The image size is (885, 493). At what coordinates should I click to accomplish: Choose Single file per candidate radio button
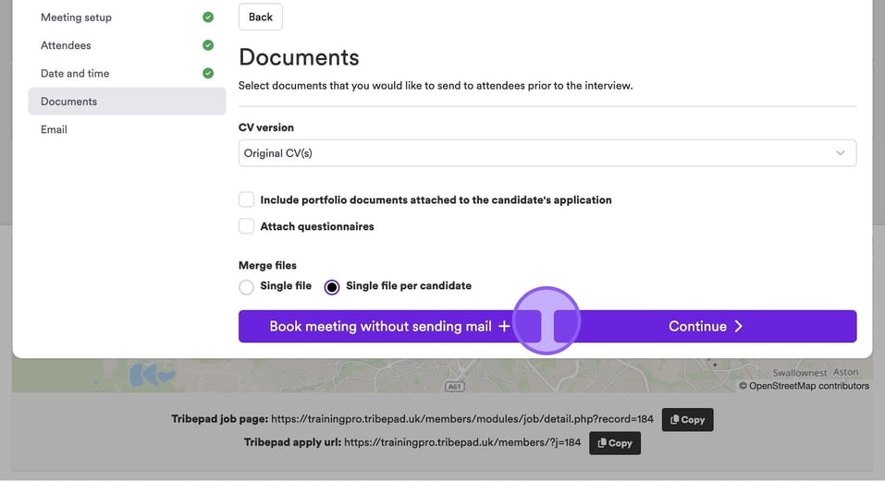point(332,287)
